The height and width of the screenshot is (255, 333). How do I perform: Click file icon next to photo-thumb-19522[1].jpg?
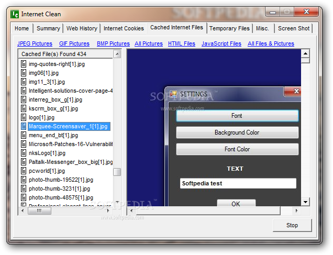[24, 180]
